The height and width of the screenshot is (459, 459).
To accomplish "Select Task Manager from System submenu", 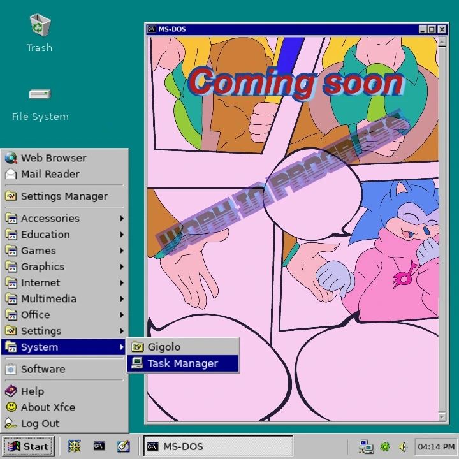I will point(182,363).
